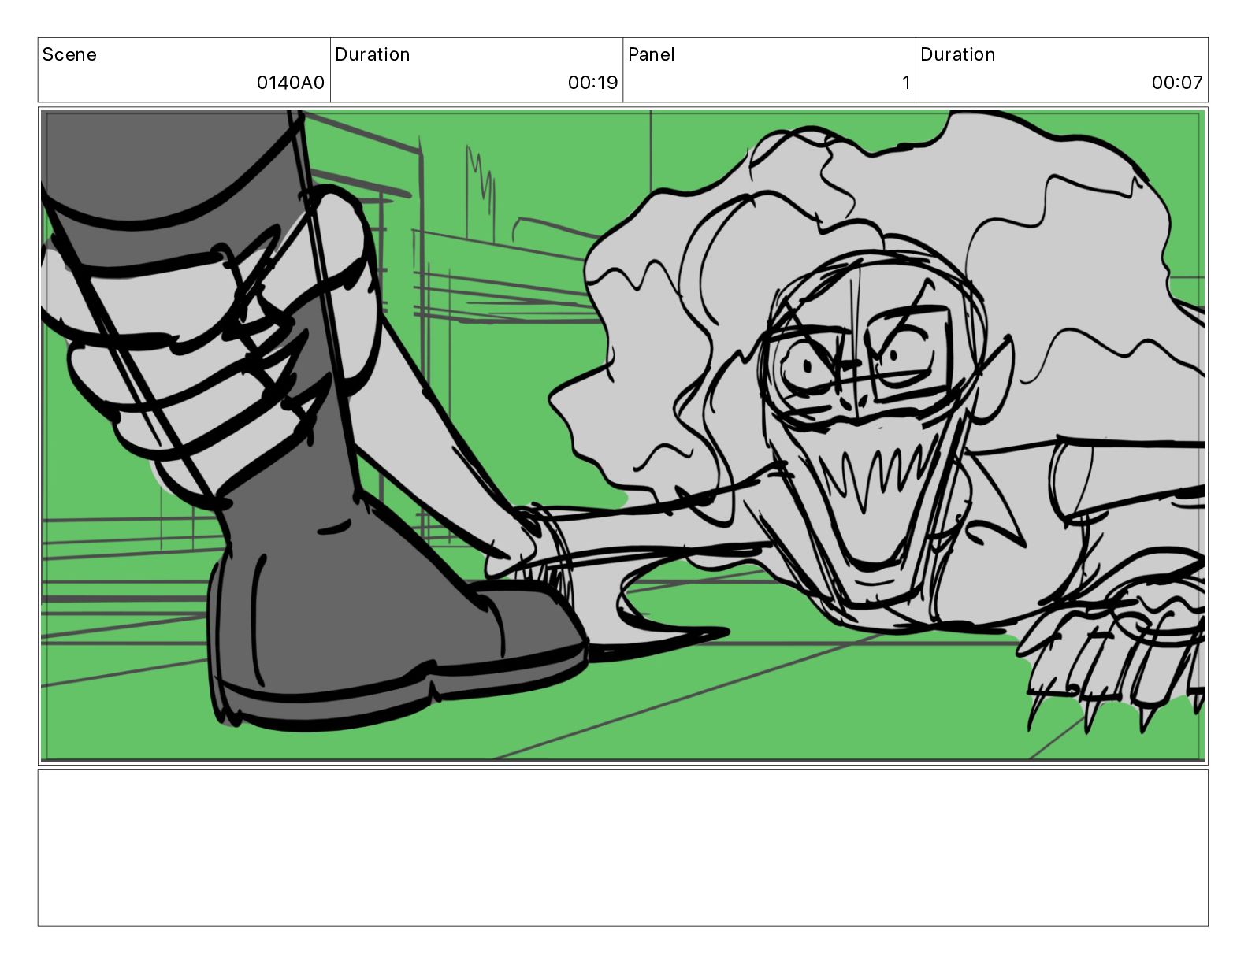The width and height of the screenshot is (1248, 964).
Task: Select the scene duration value 00:19
Action: pos(592,83)
